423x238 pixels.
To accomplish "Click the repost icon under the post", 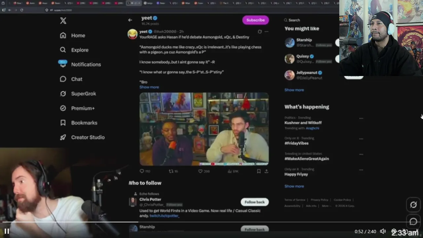I will coord(171,171).
